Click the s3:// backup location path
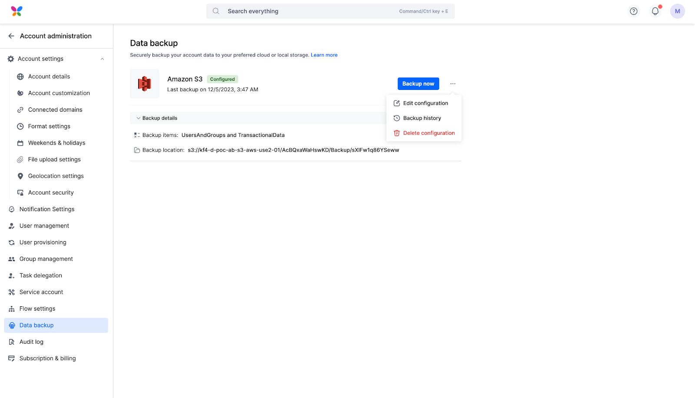The height and width of the screenshot is (398, 695). tap(293, 150)
